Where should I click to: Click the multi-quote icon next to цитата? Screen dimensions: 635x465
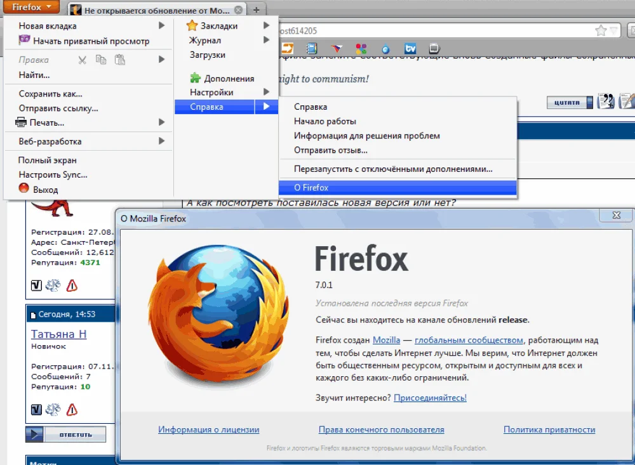[606, 102]
